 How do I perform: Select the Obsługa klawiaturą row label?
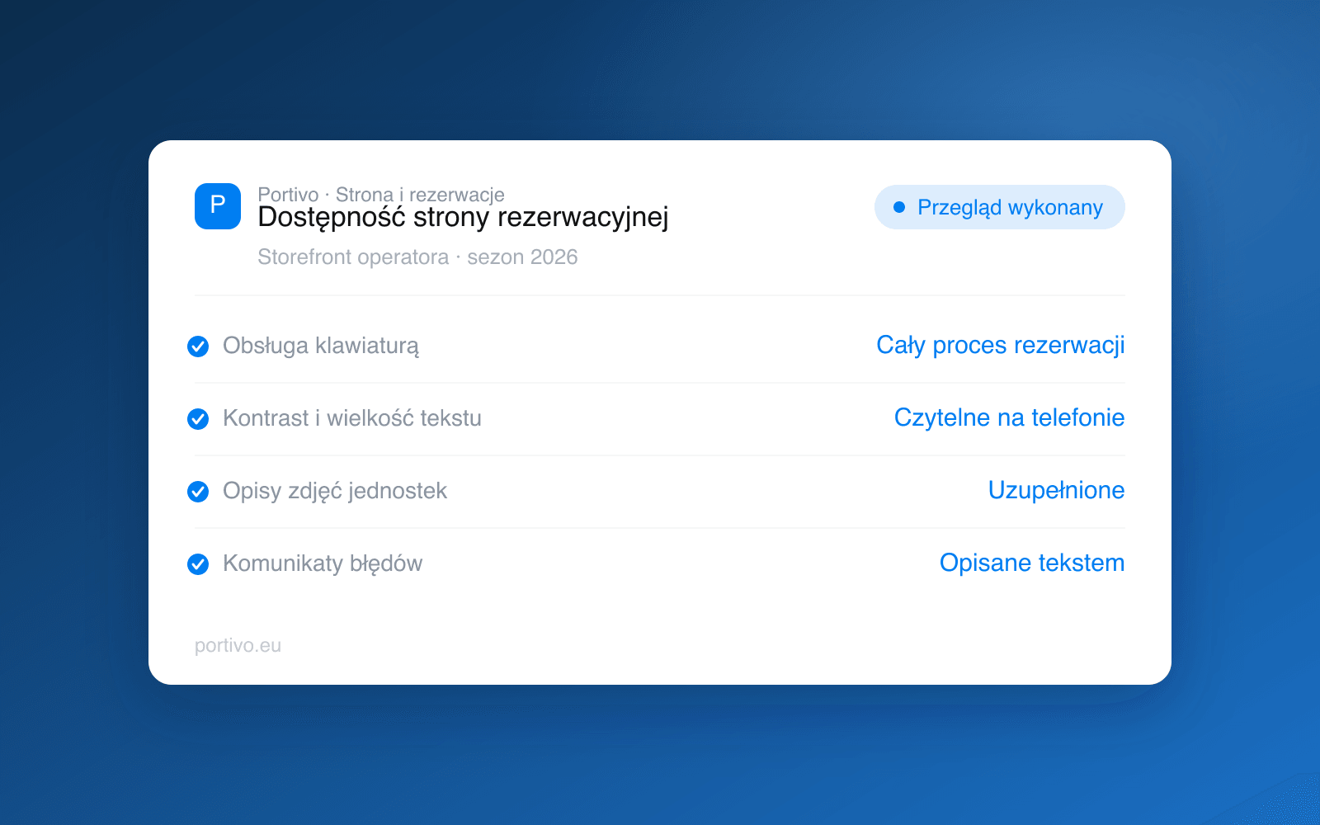[x=321, y=346]
